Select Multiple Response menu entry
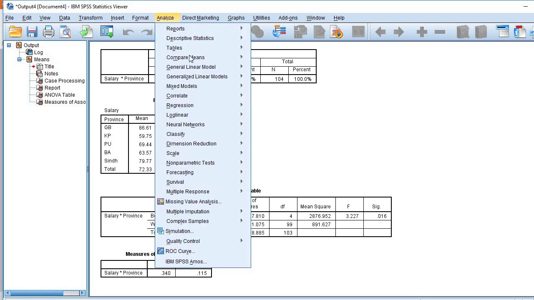This screenshot has width=534, height=300. click(203, 191)
